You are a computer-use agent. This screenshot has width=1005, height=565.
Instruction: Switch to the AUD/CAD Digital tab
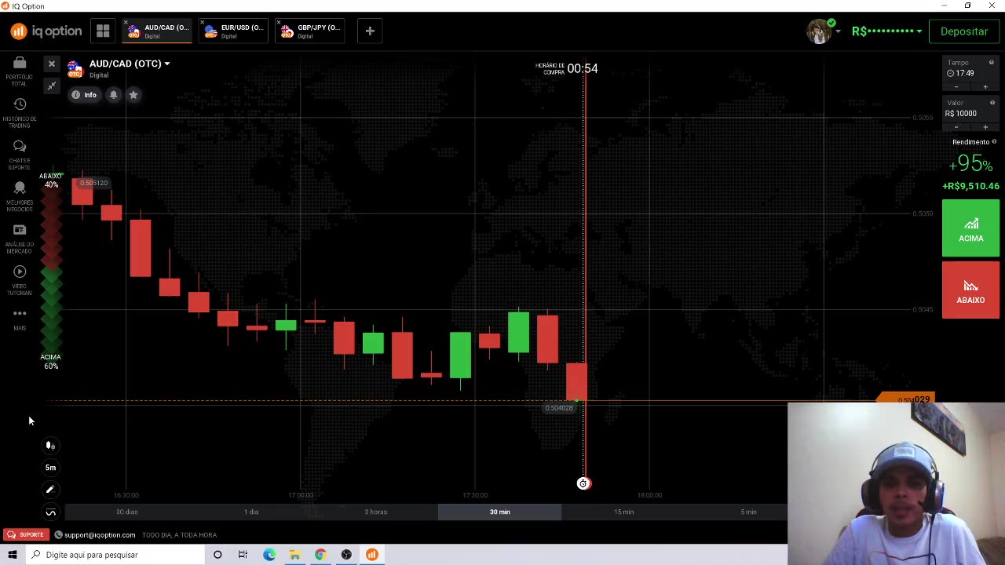158,31
